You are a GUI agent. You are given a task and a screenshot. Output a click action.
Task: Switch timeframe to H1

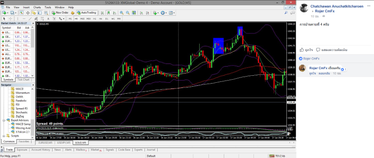[x=95, y=18]
